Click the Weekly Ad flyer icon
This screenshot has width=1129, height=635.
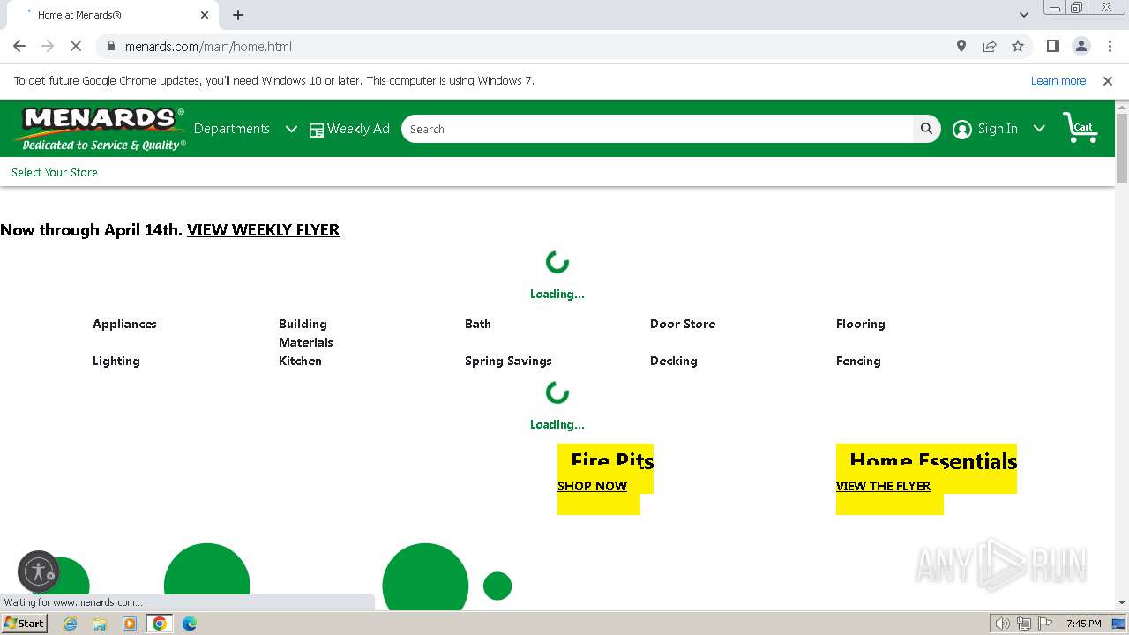point(317,130)
